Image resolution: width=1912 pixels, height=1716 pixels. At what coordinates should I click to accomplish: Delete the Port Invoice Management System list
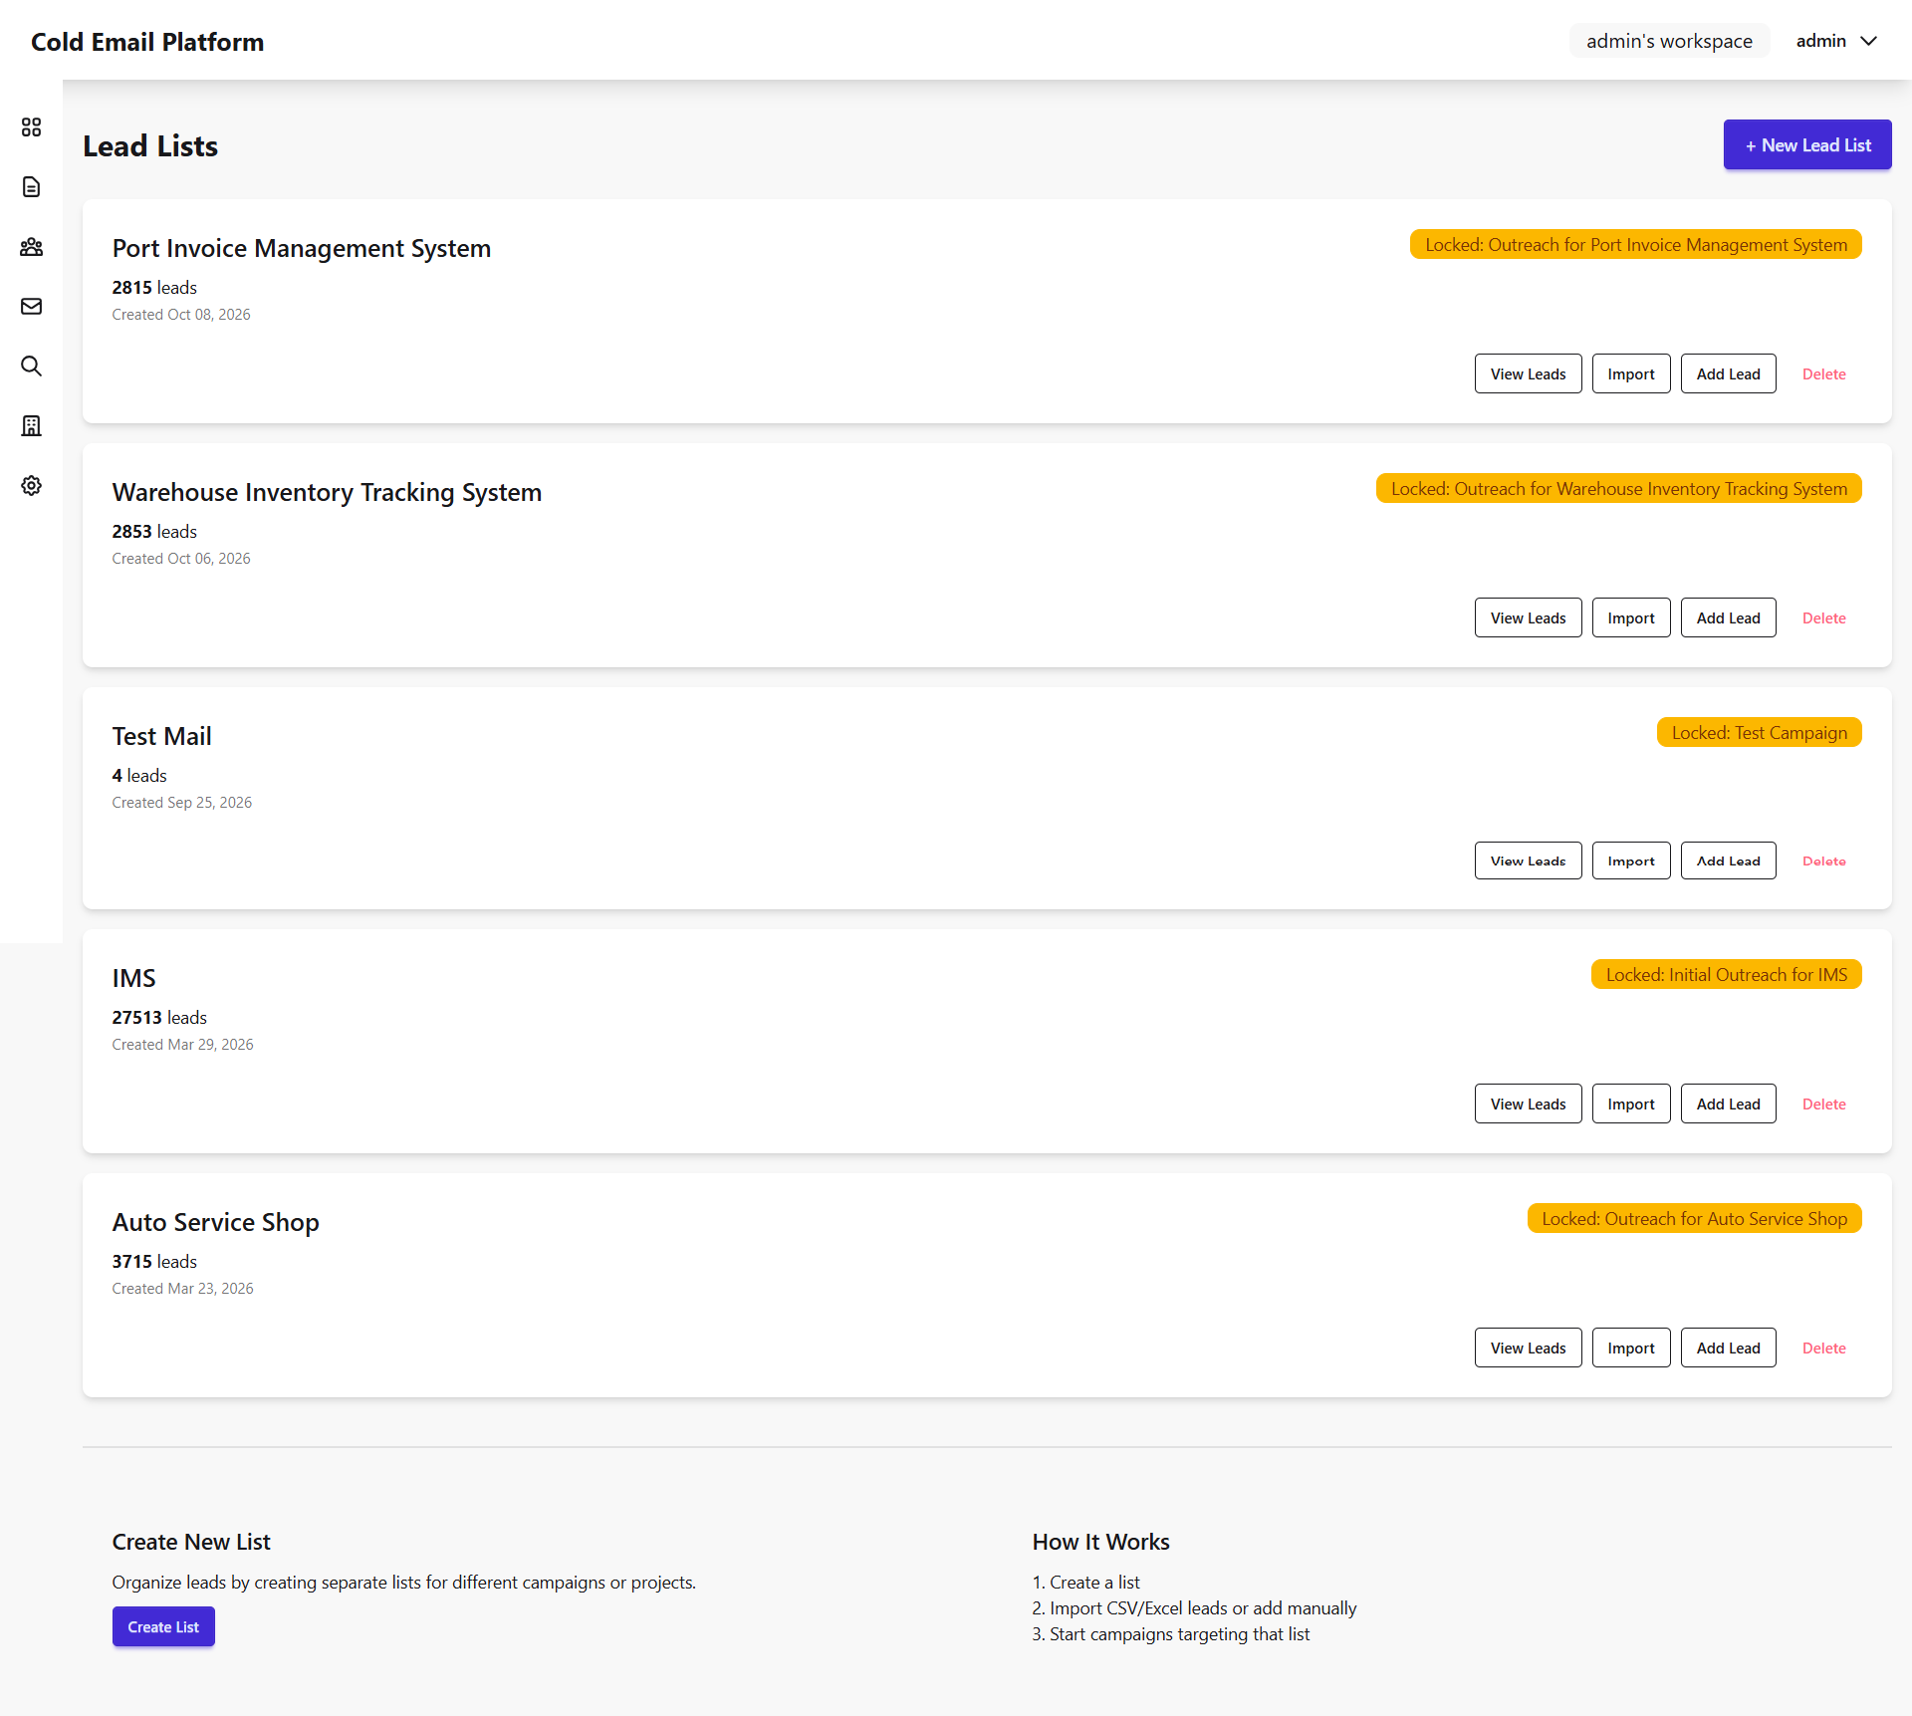1823,374
